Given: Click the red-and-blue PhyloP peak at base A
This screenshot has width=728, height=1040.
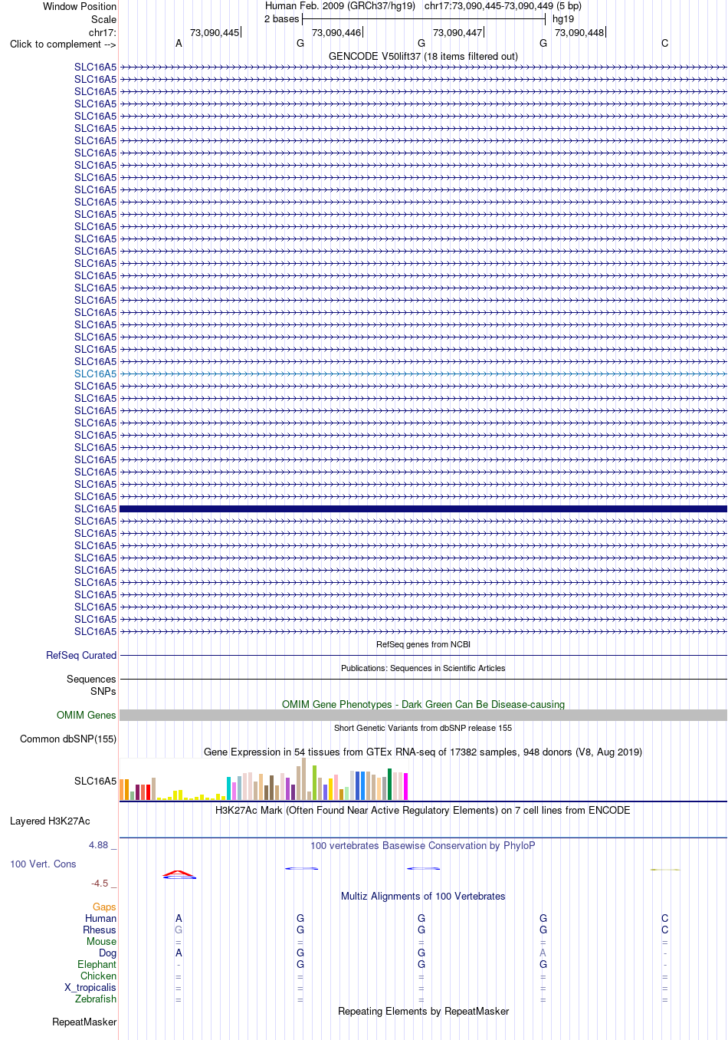Looking at the screenshot, I should click(179, 874).
